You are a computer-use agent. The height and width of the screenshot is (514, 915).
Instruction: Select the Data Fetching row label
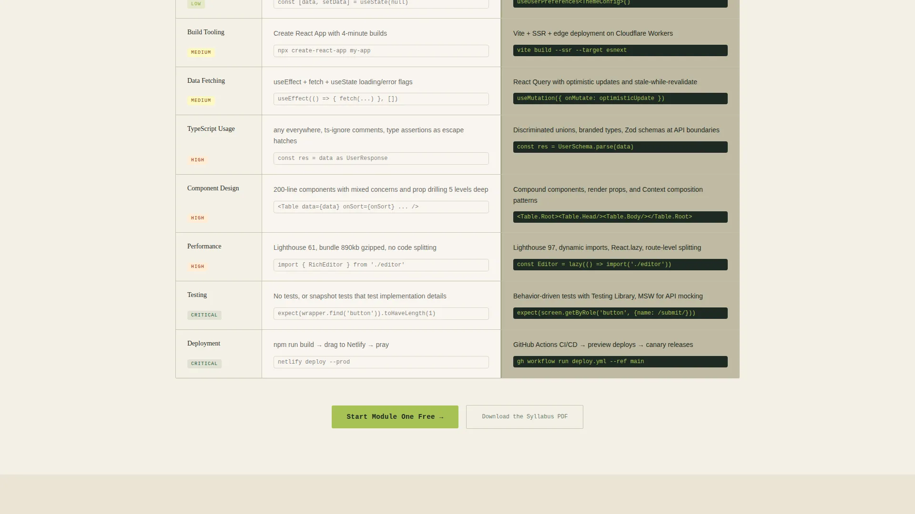click(206, 81)
